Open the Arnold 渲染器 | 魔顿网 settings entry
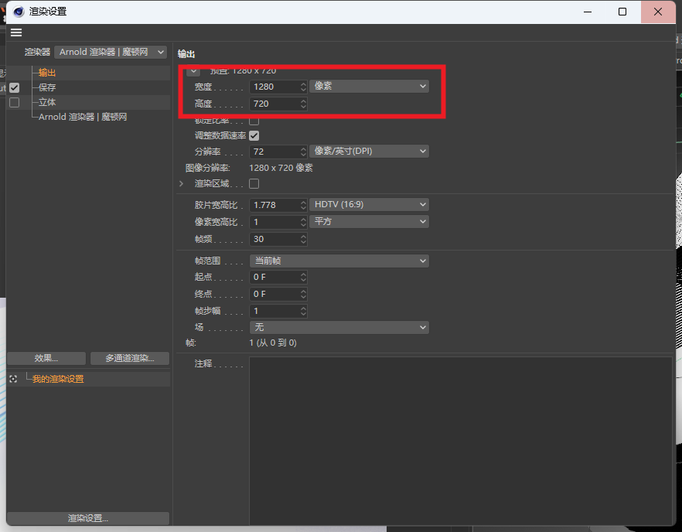682x532 pixels. pos(83,117)
